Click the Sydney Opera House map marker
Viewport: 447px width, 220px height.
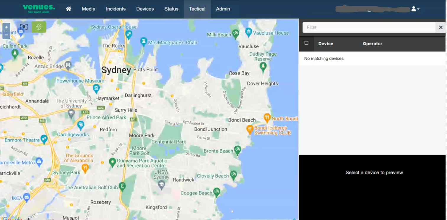(x=129, y=35)
